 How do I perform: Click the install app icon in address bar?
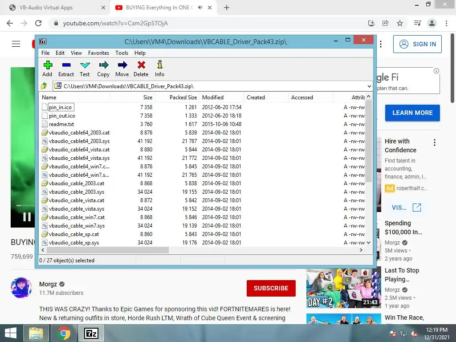[371, 23]
